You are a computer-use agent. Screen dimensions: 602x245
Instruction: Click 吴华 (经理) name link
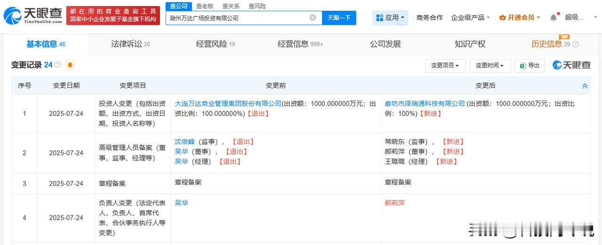(x=182, y=161)
